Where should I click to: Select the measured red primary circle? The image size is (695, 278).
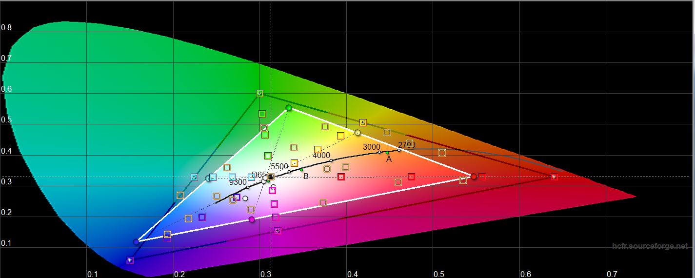pos(474,176)
